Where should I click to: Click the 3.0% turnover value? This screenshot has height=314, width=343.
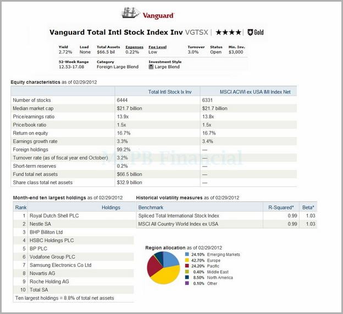(x=193, y=52)
